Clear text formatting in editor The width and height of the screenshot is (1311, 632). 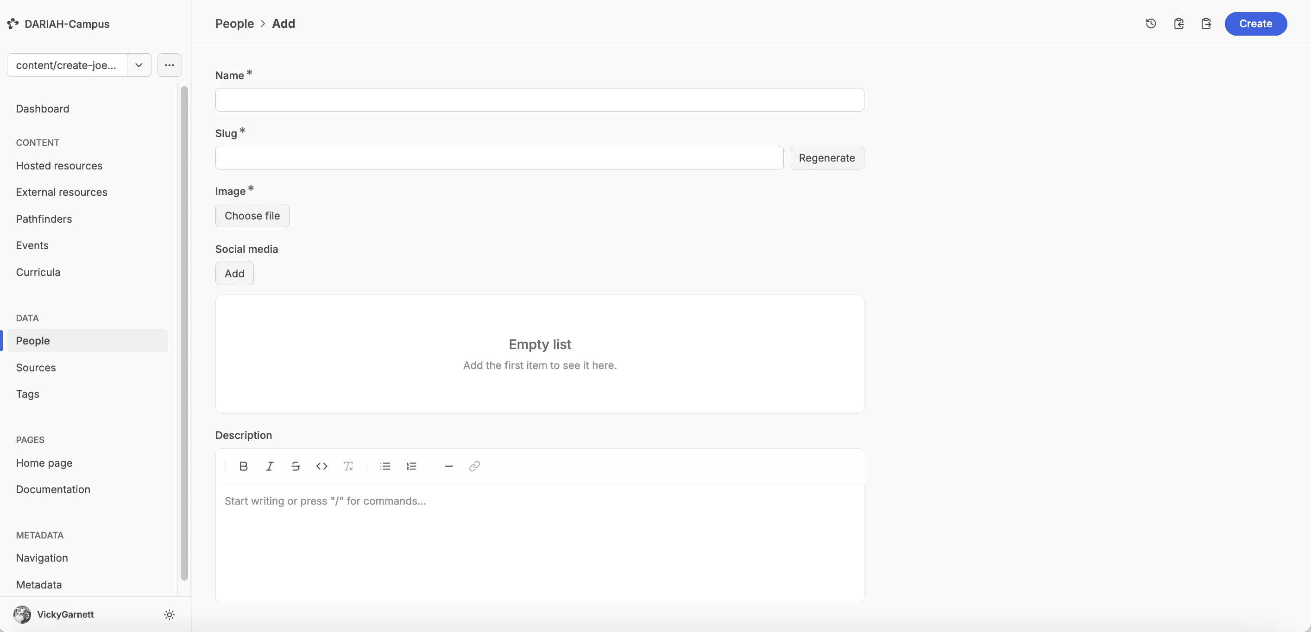pyautogui.click(x=348, y=466)
